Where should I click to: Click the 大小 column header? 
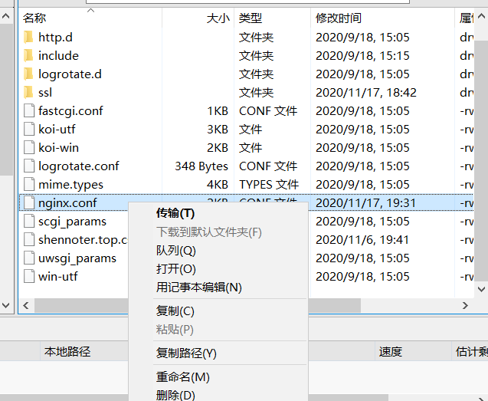pyautogui.click(x=218, y=18)
